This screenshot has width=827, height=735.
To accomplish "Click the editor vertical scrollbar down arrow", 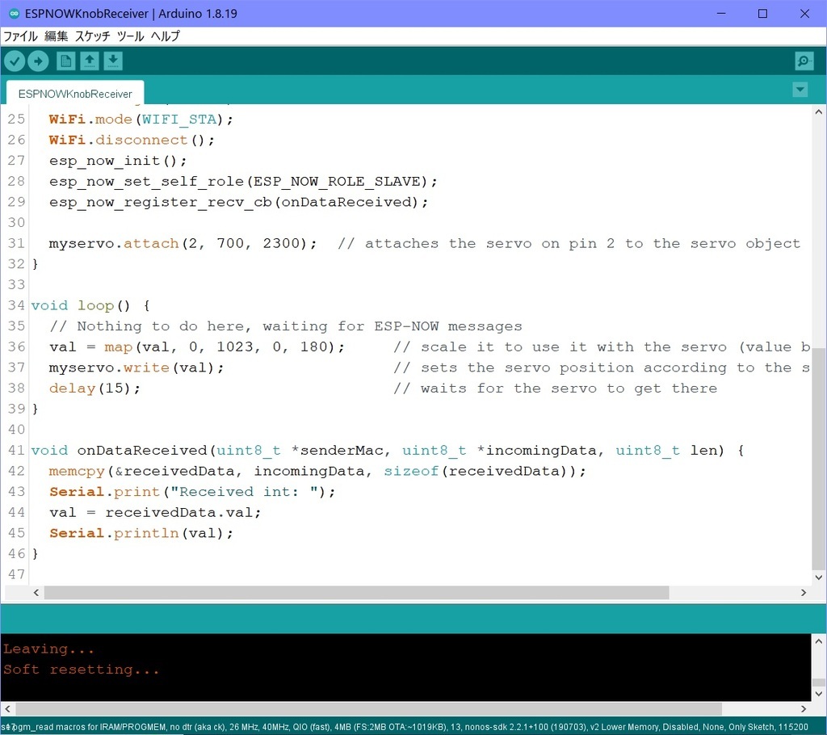I will pos(819,577).
